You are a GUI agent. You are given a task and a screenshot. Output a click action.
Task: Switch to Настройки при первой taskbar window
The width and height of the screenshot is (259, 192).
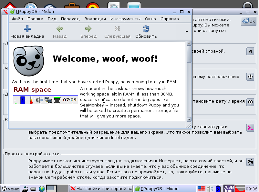(101, 188)
